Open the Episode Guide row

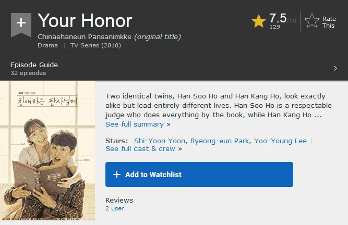[x=174, y=68]
